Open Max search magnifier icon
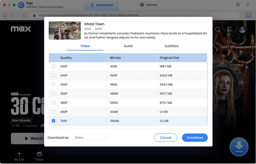 point(218,29)
